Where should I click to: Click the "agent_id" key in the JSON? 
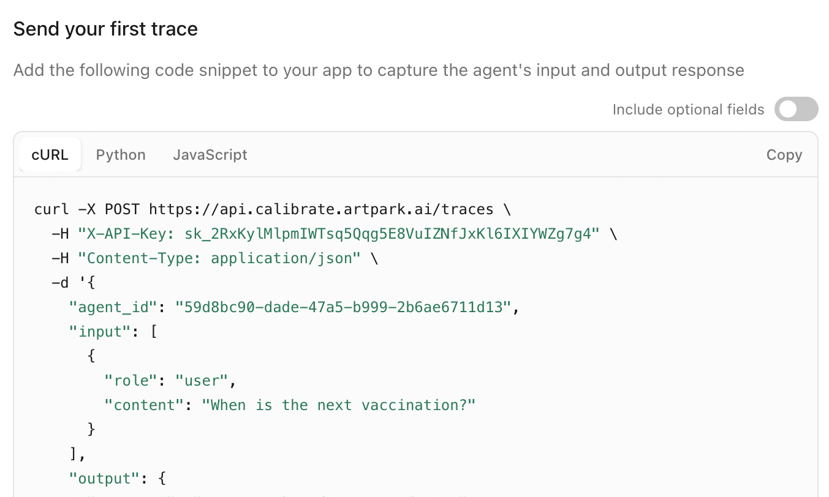point(113,307)
